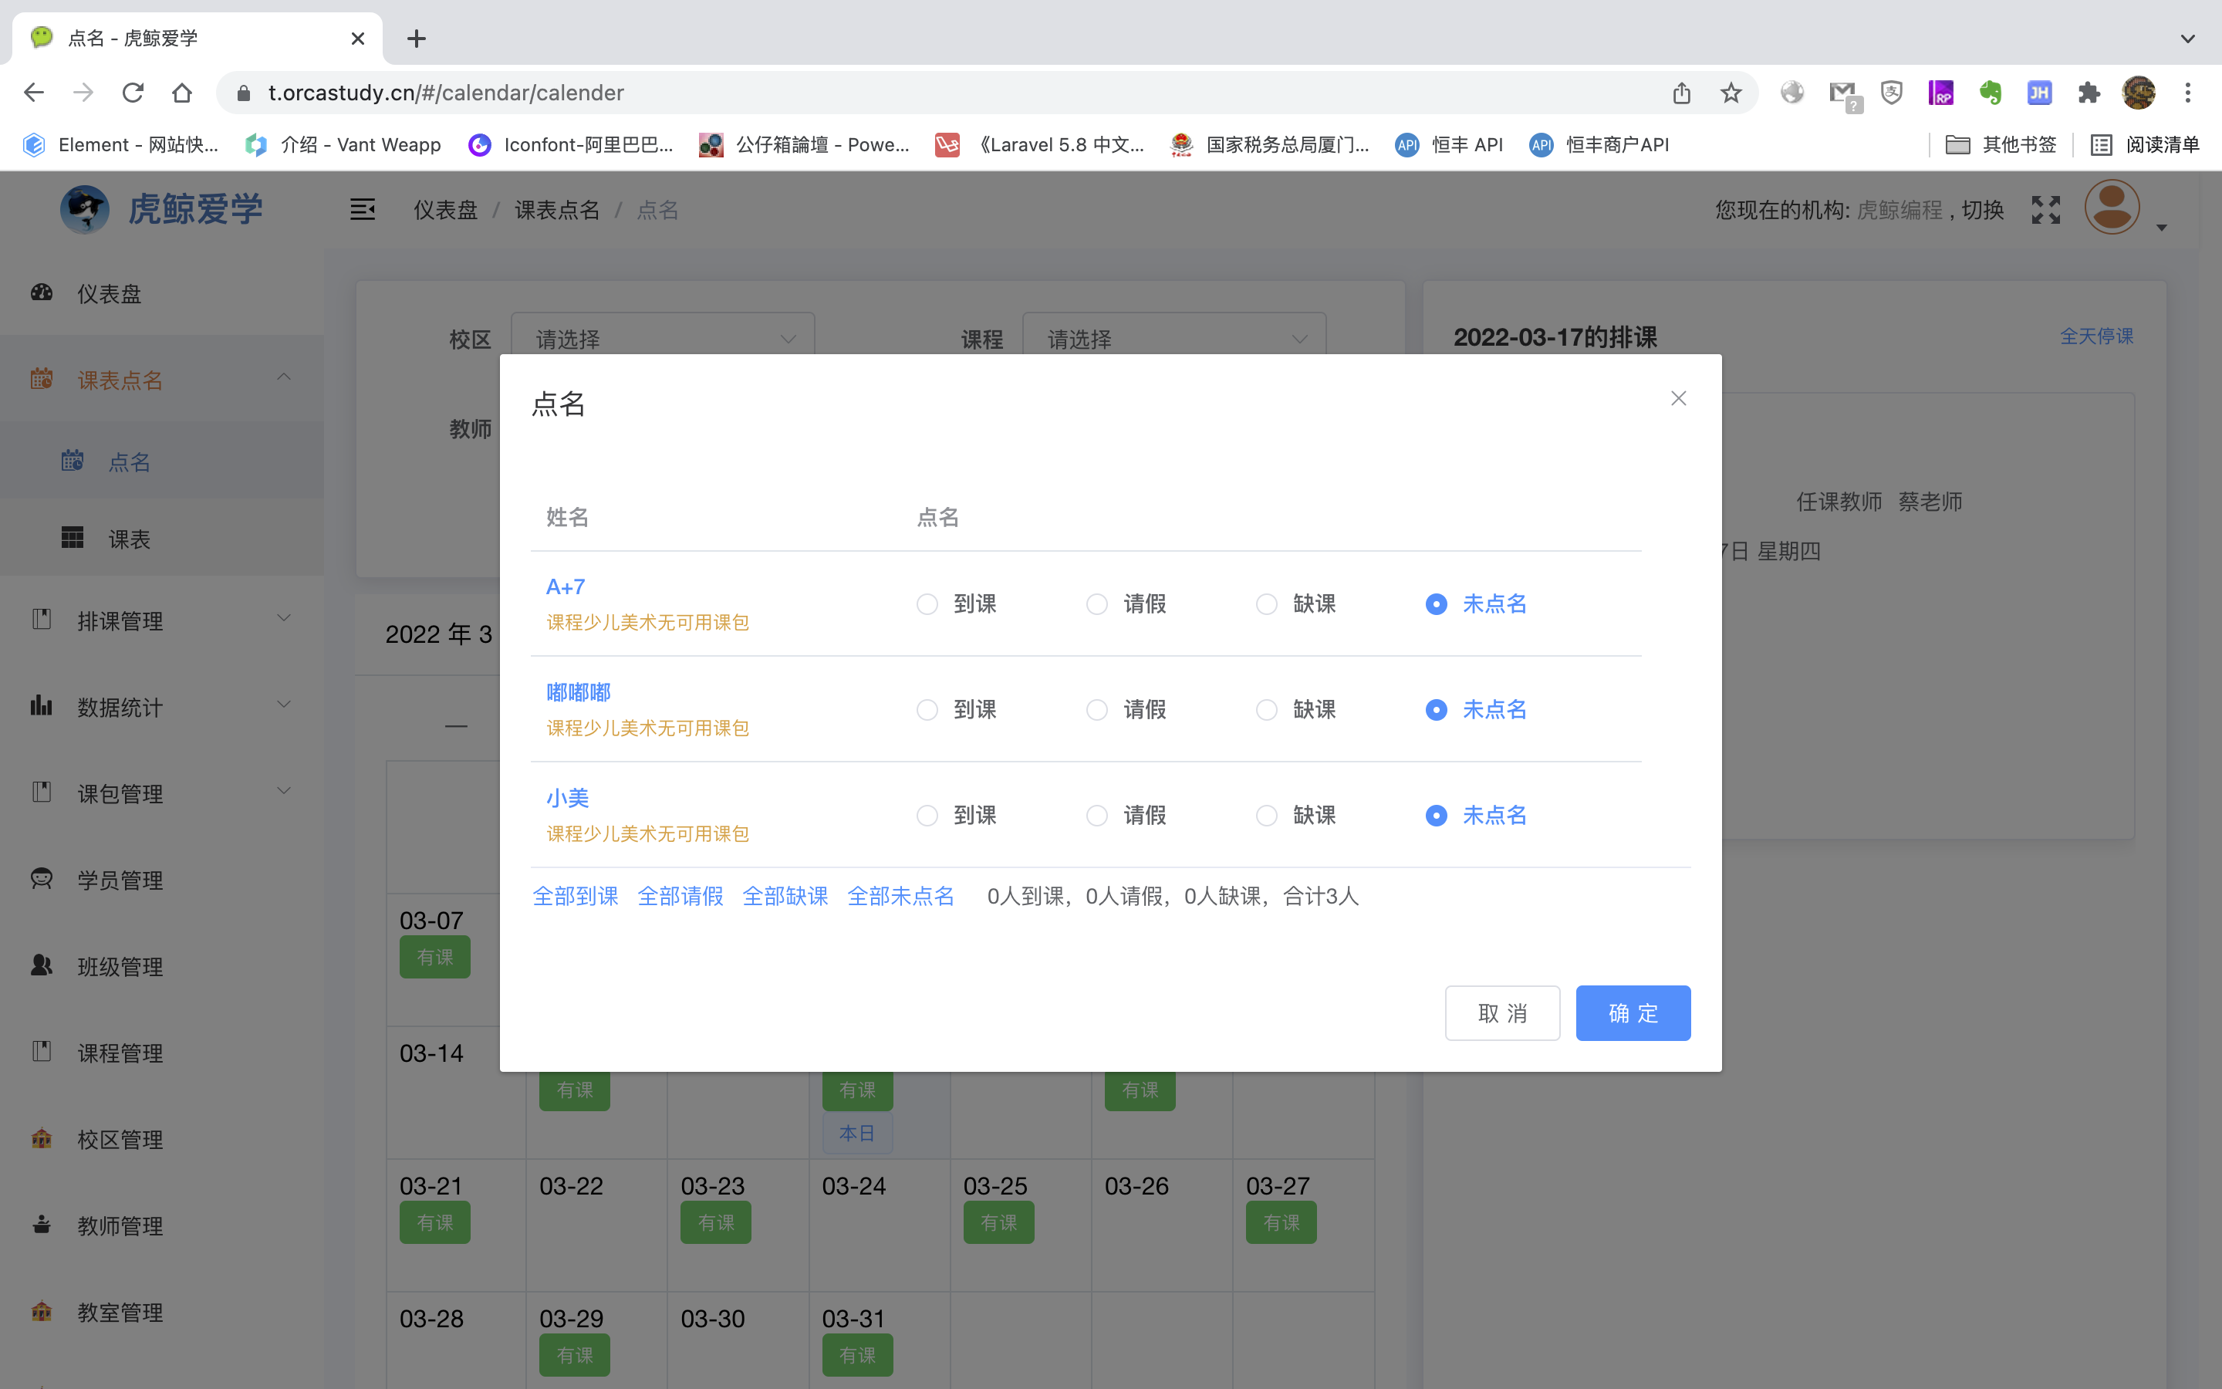Viewport: 2222px width, 1389px height.
Task: Collapse 课表点名 sidebar group
Action: pyautogui.click(x=161, y=380)
